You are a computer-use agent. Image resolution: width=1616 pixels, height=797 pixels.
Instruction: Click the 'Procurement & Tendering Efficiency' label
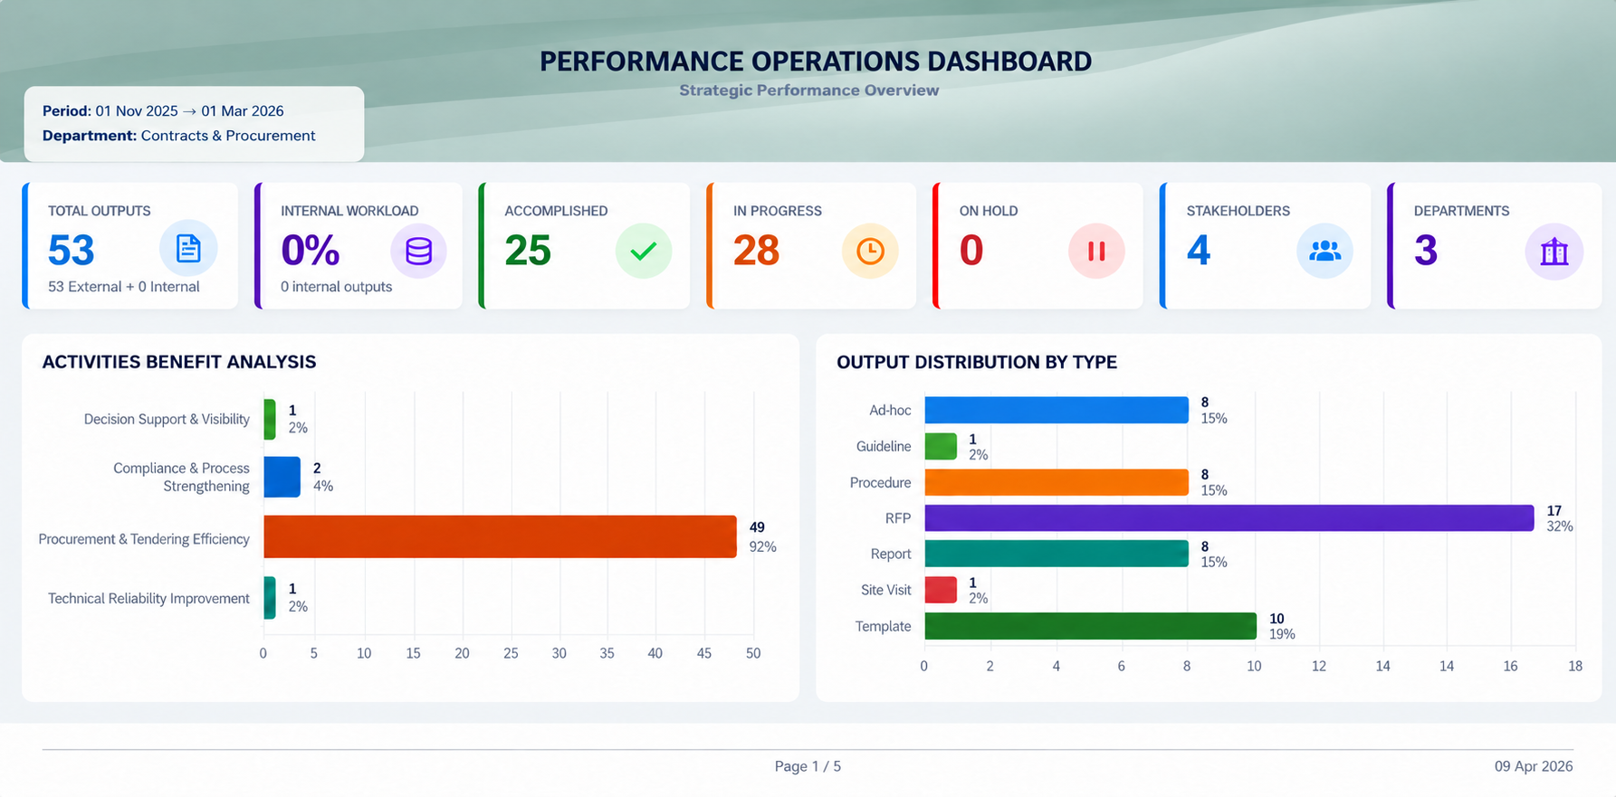pos(144,539)
